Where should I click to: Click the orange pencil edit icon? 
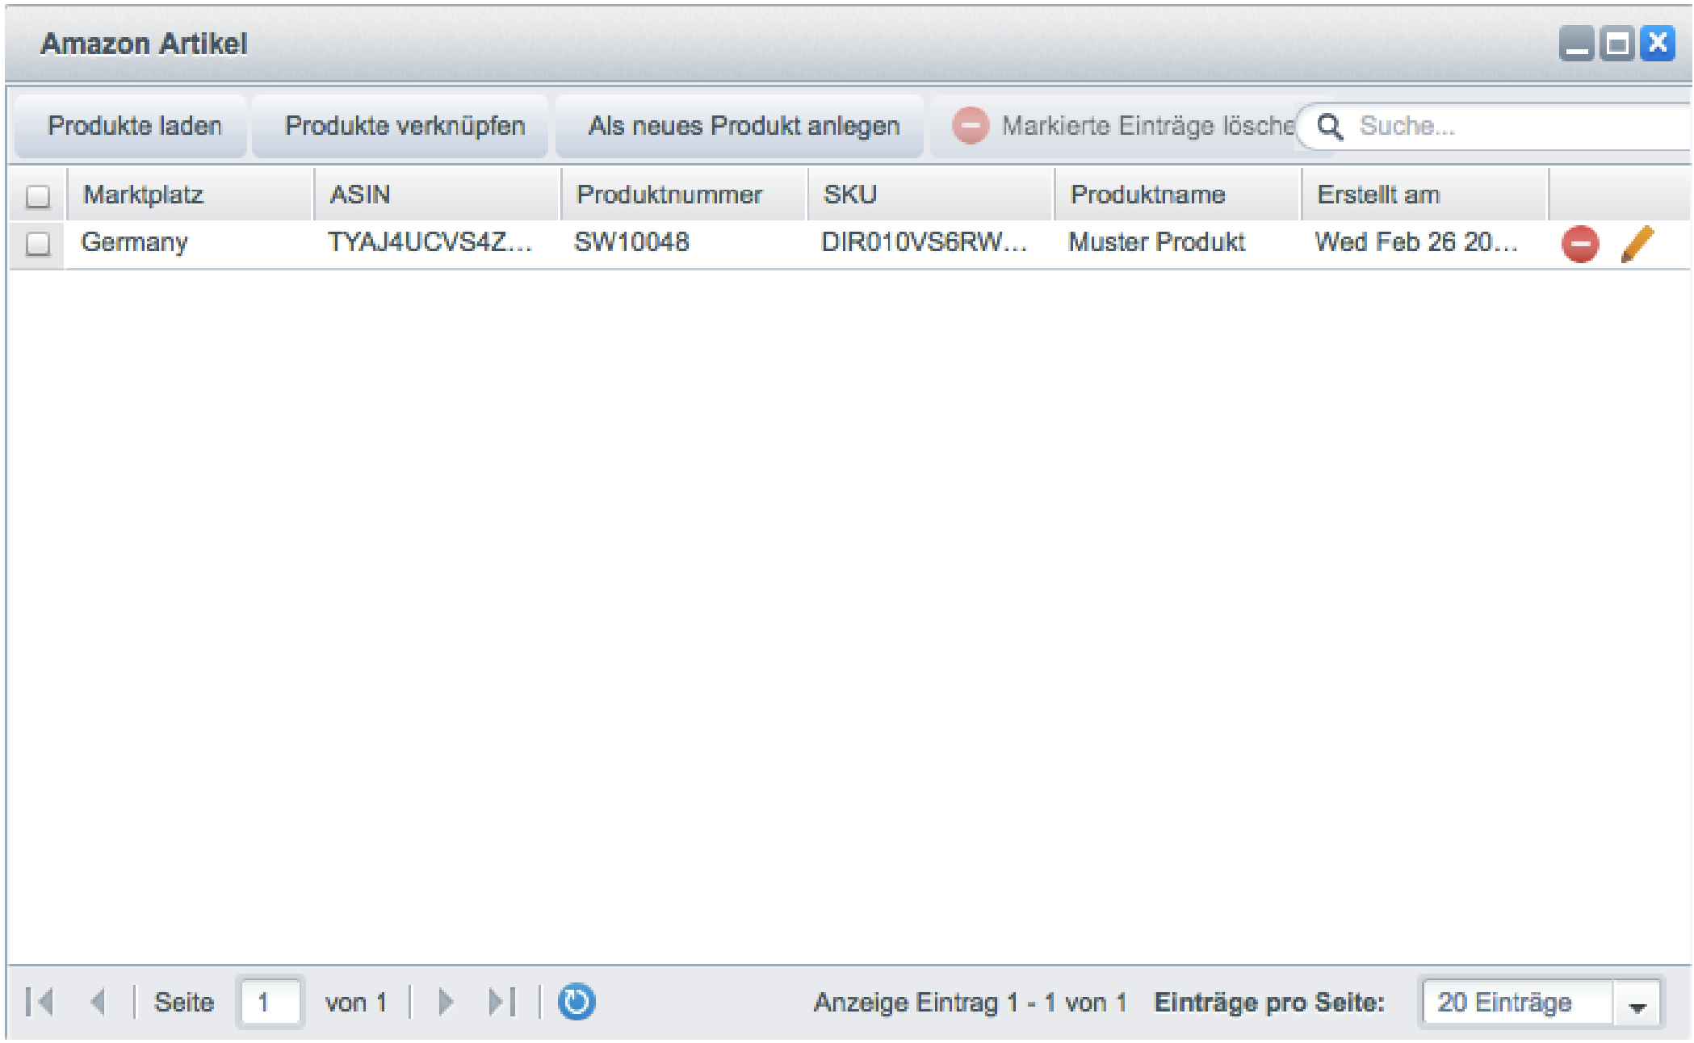click(x=1637, y=243)
